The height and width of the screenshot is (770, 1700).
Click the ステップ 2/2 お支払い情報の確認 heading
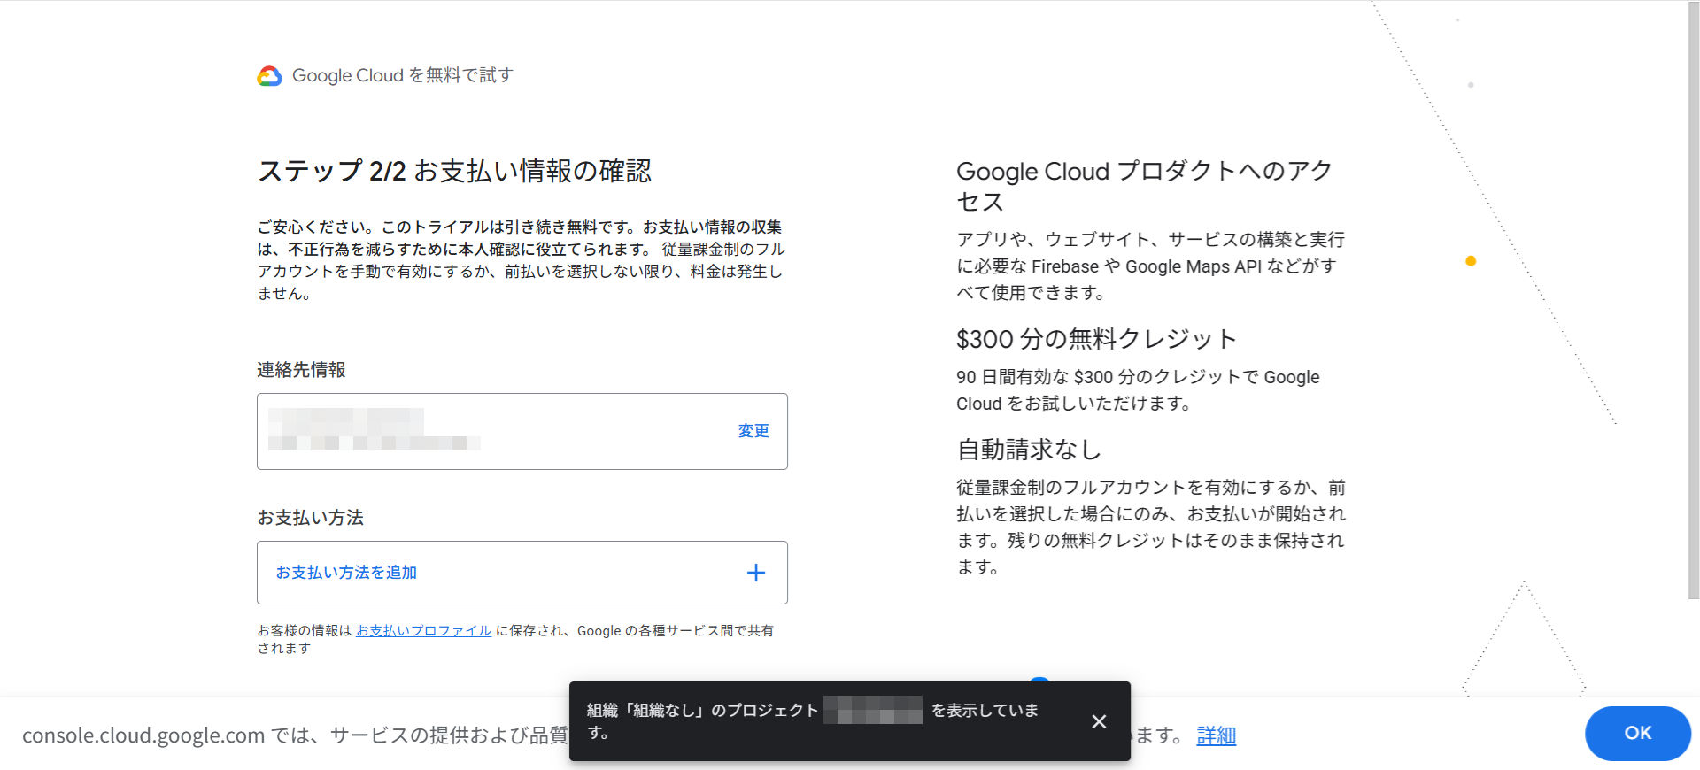pyautogui.click(x=454, y=171)
